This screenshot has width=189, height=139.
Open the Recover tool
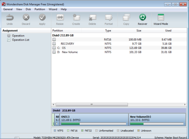click(x=142, y=18)
